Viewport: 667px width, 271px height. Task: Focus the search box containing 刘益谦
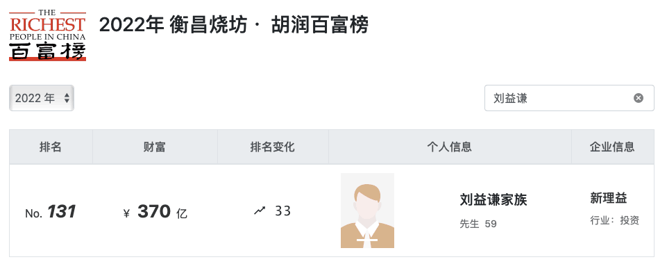point(569,98)
